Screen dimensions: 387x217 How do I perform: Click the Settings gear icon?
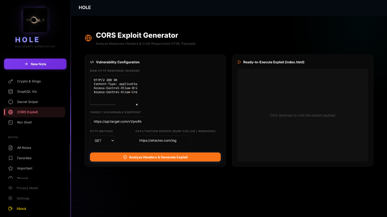[x=10, y=198]
